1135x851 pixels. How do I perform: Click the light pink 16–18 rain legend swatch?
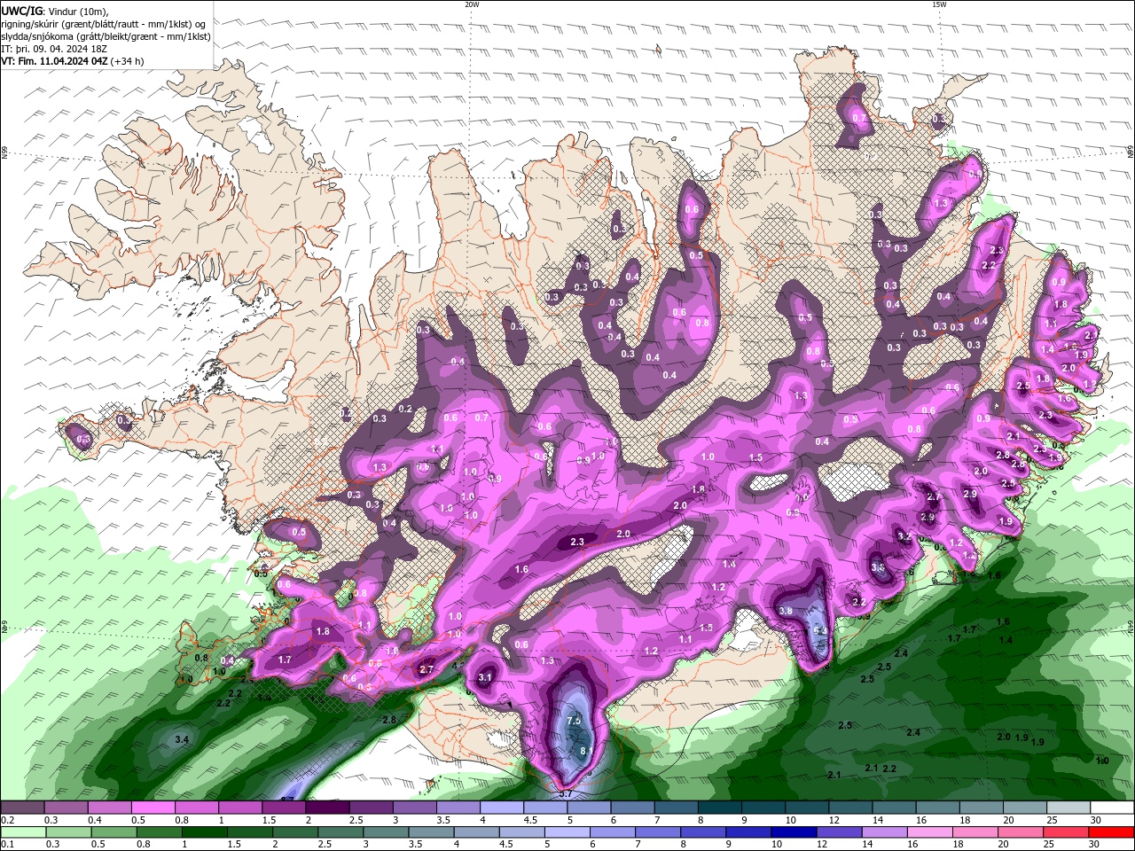coord(929,832)
